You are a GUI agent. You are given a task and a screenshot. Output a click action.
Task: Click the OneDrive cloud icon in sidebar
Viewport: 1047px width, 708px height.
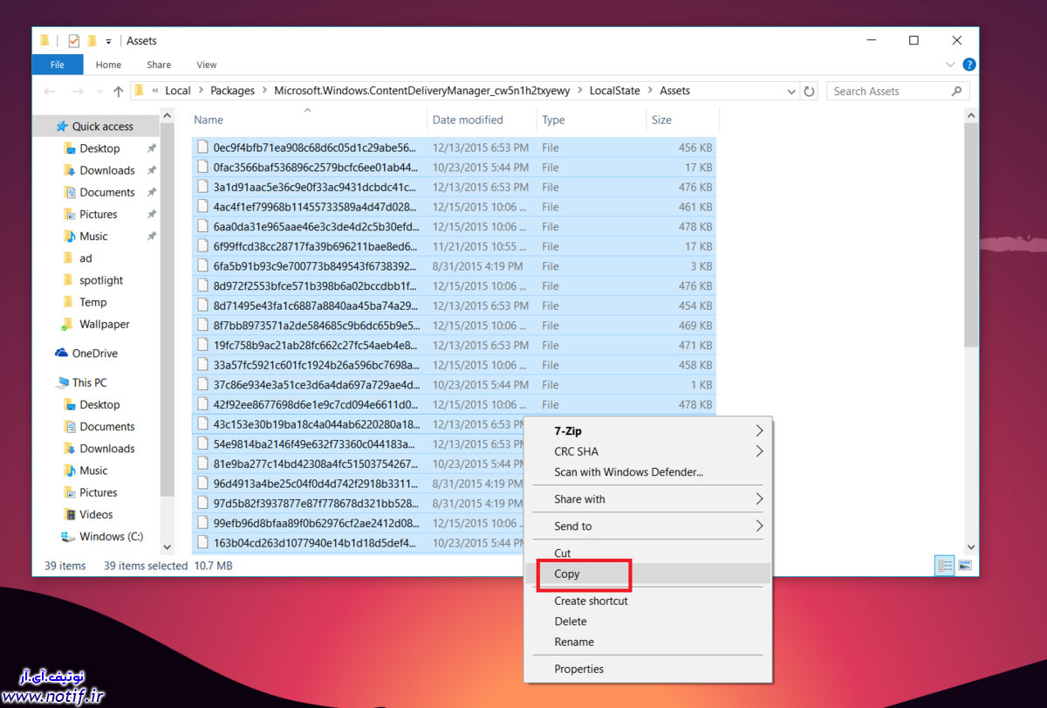(x=61, y=354)
